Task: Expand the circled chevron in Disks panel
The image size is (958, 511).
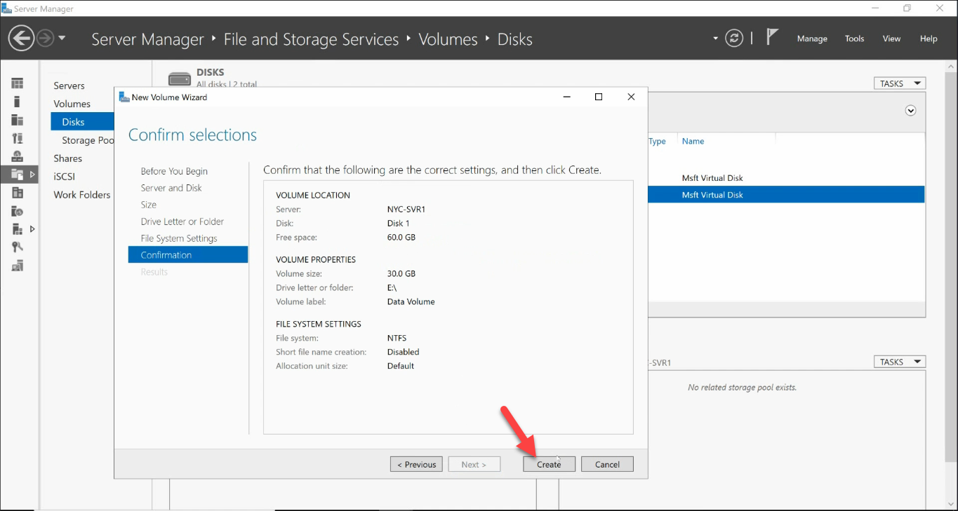Action: (911, 111)
